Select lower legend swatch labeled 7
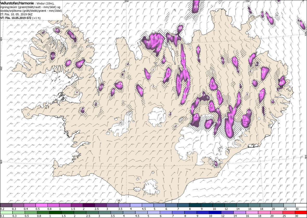The image size is (307, 218). coord(178,213)
